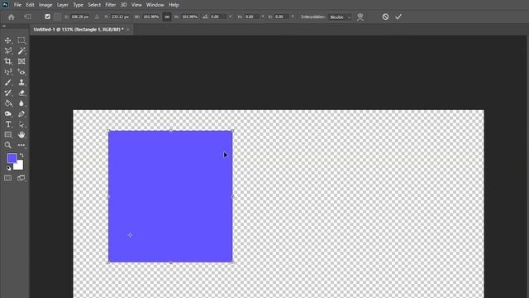The height and width of the screenshot is (298, 529).
Task: Open the transform tool preset picker
Action: [28, 17]
